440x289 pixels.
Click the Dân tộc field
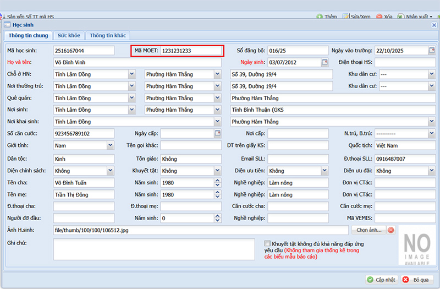click(84, 159)
